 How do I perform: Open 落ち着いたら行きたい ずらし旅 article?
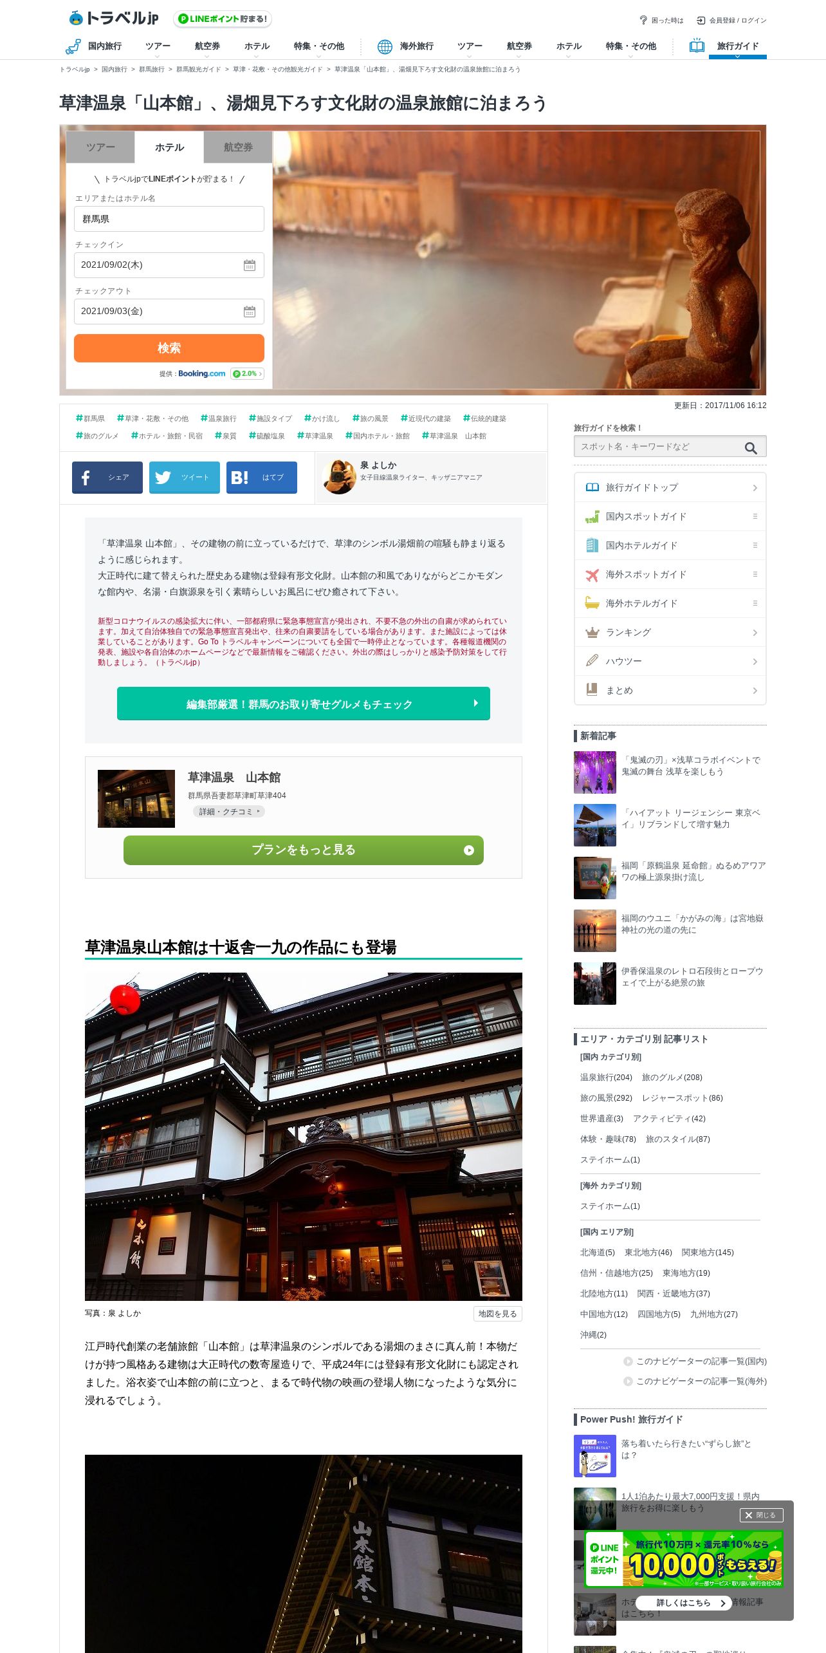point(670,1456)
